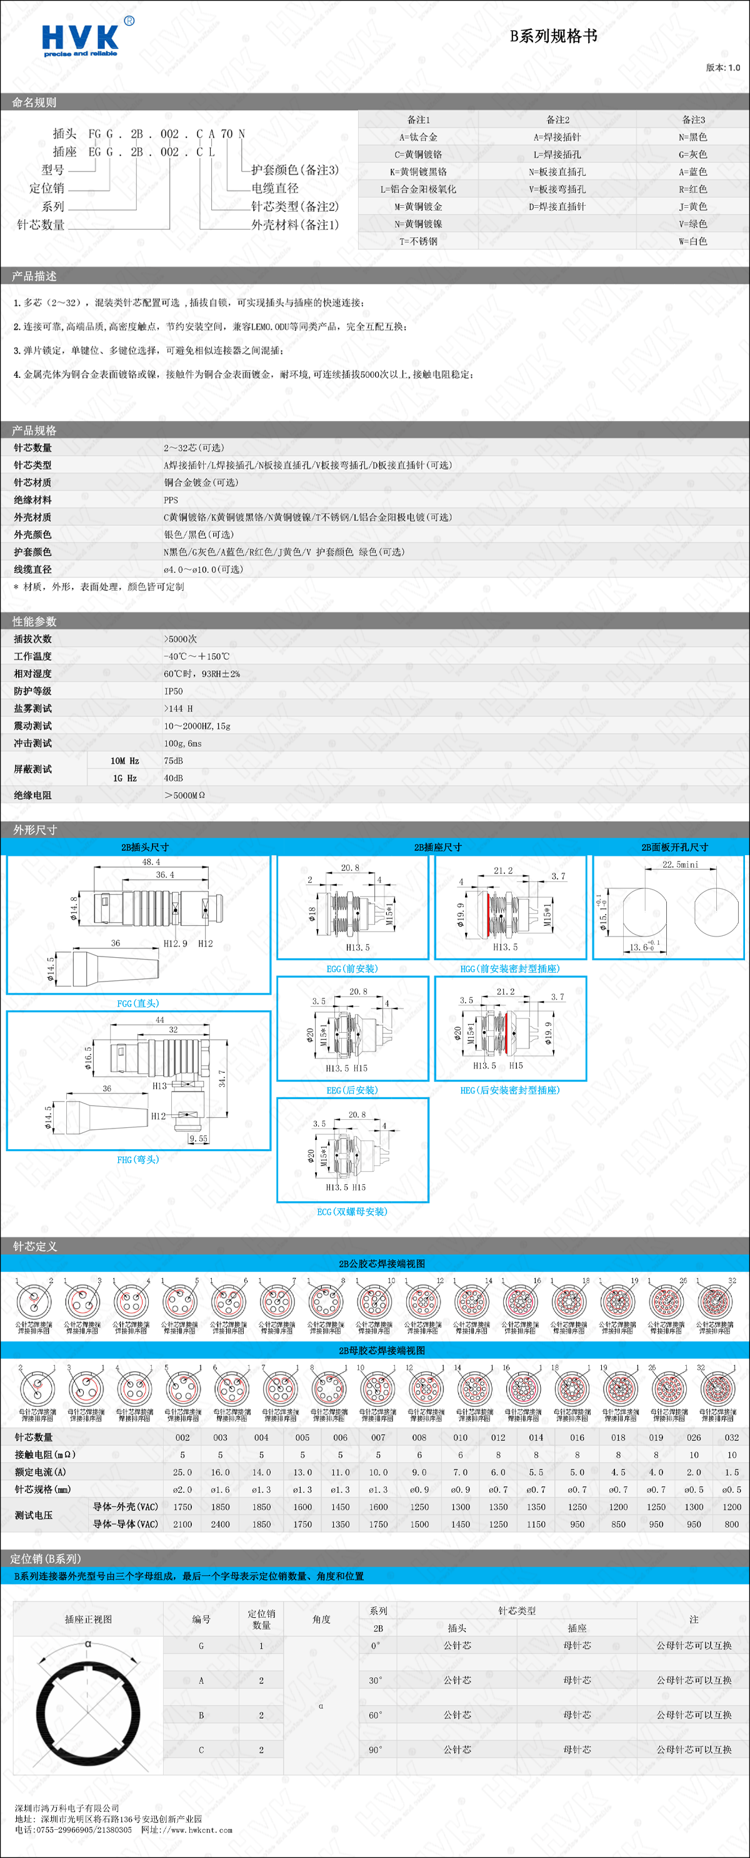Click the female 19-pin insert diagram
Viewport: 750px width, 1858px height.
(621, 1390)
